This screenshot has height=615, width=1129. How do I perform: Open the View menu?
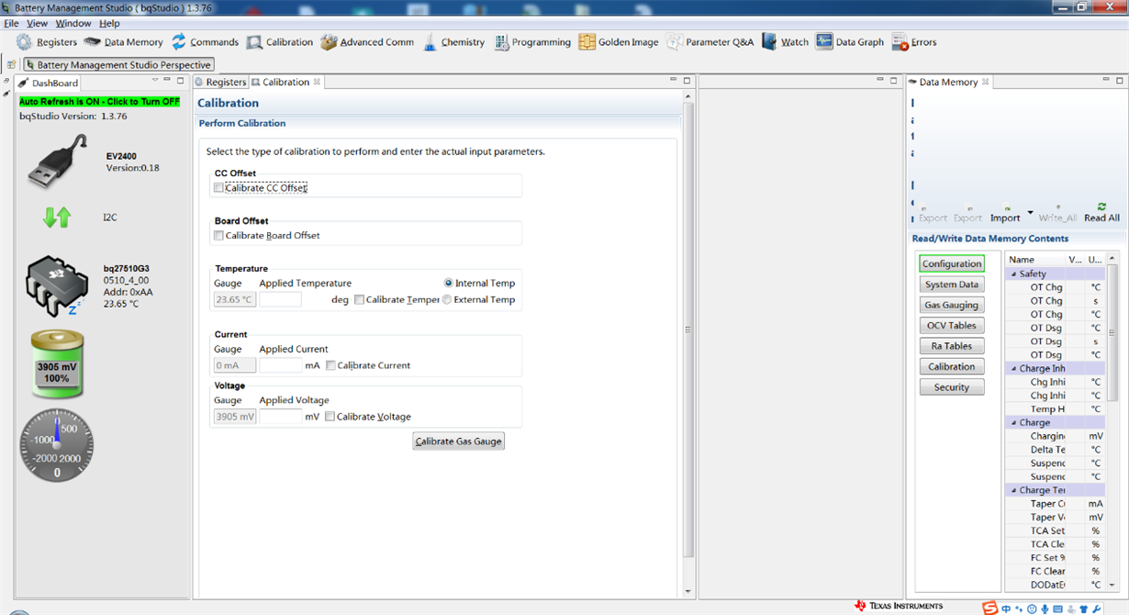pos(38,23)
